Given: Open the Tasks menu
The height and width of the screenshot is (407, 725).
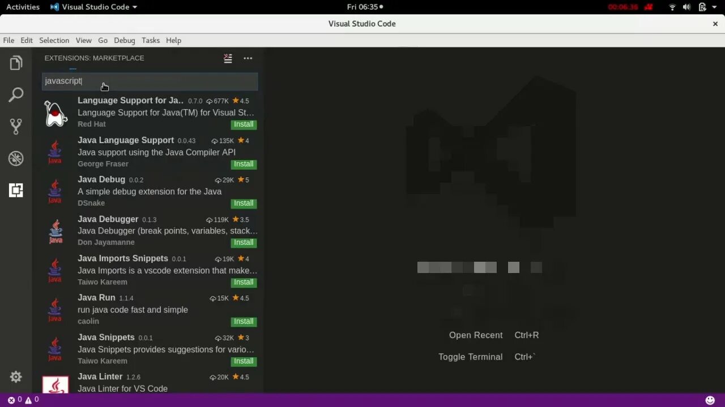Looking at the screenshot, I should tap(151, 40).
